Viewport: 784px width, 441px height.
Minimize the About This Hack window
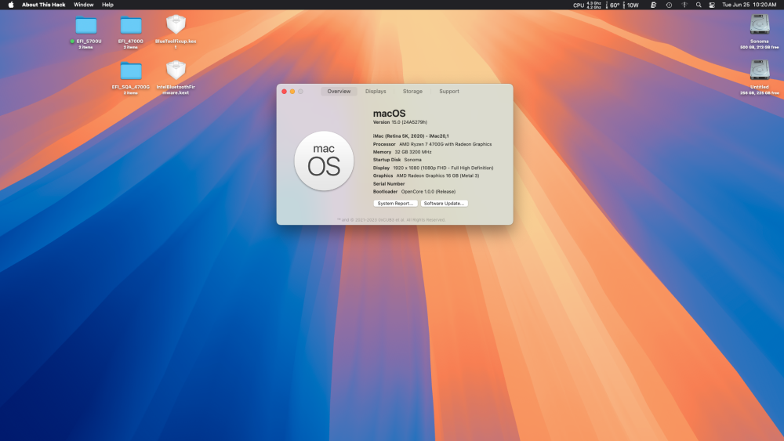[x=292, y=92]
